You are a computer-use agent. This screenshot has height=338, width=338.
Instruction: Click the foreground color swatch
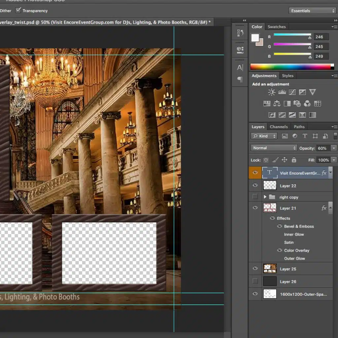coord(255,38)
